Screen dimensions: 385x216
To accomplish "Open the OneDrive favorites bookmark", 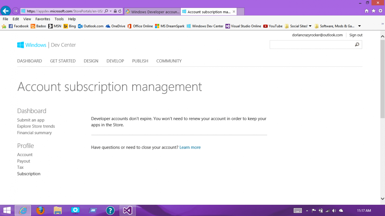I will tap(115, 26).
